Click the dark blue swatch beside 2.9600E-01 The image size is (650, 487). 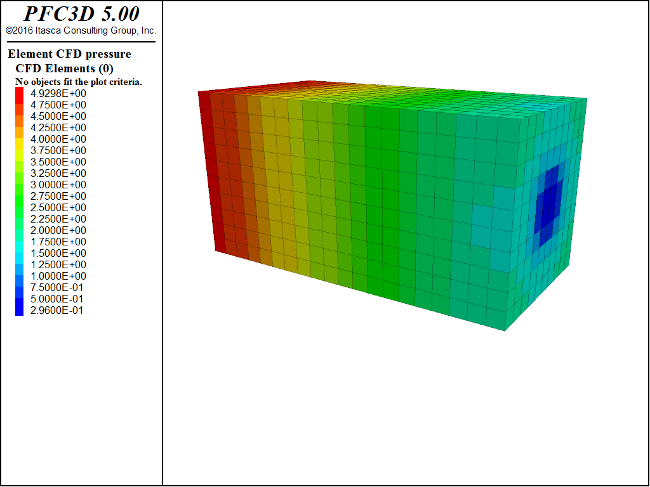tap(19, 310)
